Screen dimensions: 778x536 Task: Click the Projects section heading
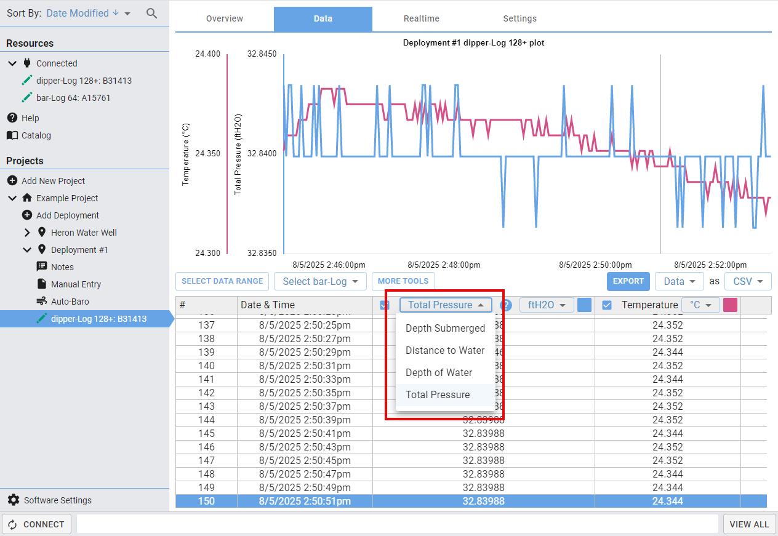tap(25, 161)
